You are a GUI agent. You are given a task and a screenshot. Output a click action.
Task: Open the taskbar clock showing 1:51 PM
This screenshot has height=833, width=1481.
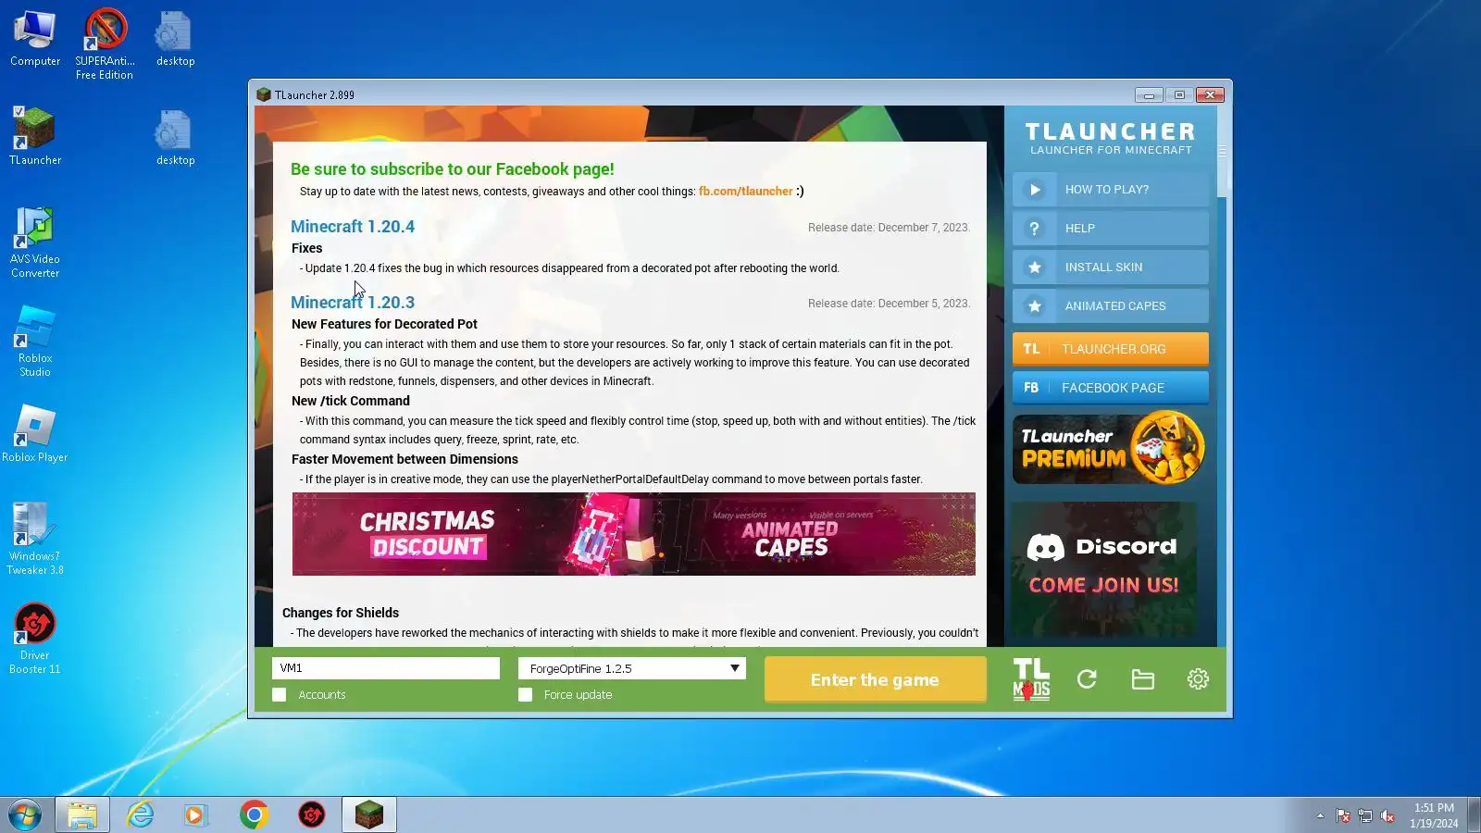(x=1434, y=815)
